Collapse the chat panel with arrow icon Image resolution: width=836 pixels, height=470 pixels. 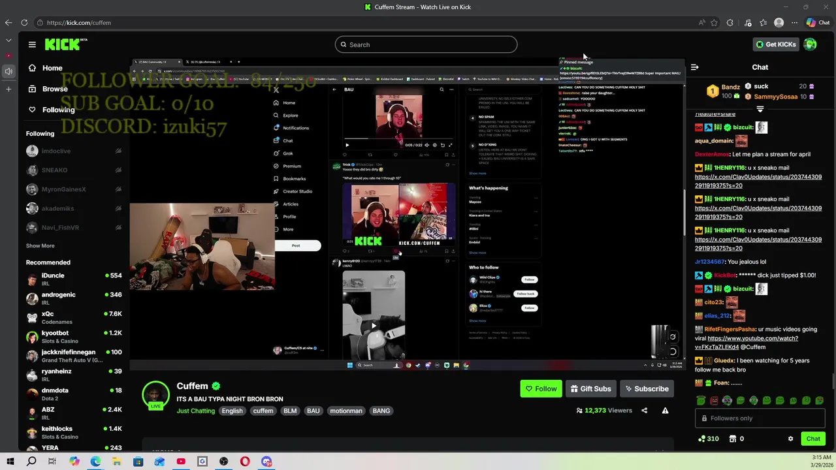pyautogui.click(x=694, y=67)
